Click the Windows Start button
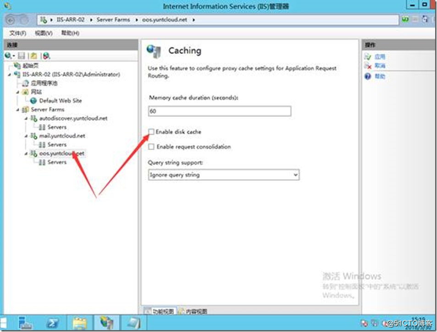437x332 pixels. 3,323
